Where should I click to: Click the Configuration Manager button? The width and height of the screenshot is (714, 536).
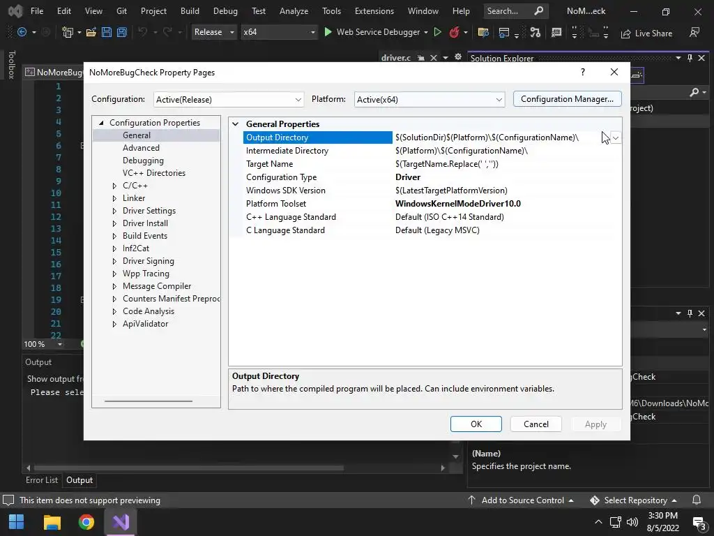pyautogui.click(x=567, y=99)
